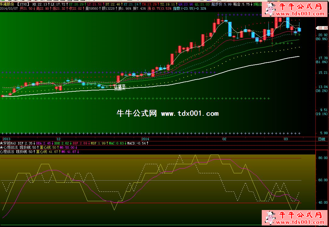Click the 【XTHX】 indicator name
The height and width of the screenshot is (227, 329).
point(23,5)
